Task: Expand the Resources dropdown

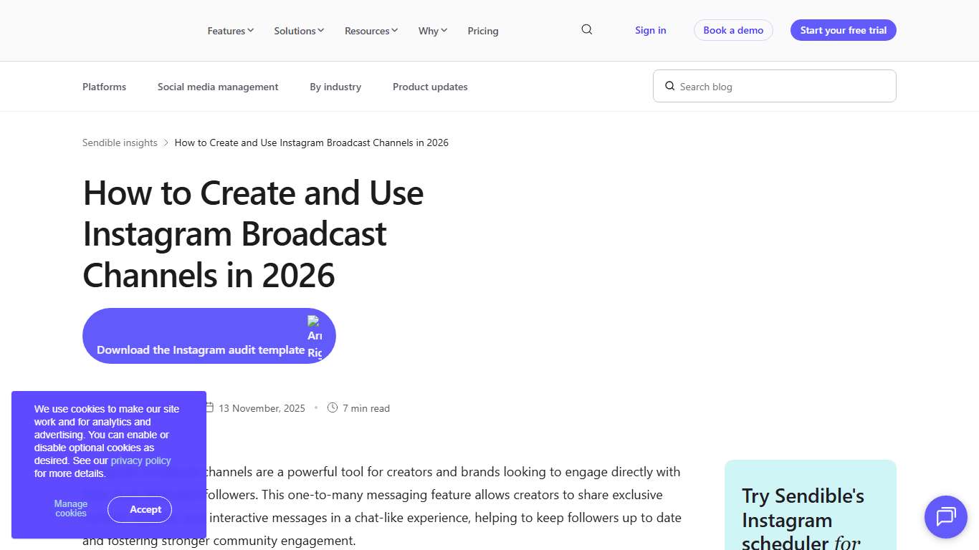Action: [x=371, y=31]
